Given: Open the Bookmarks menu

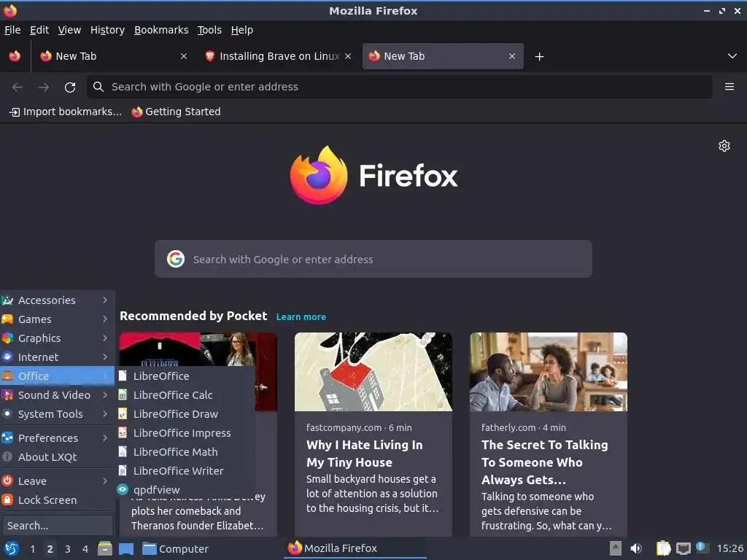Looking at the screenshot, I should click(161, 30).
